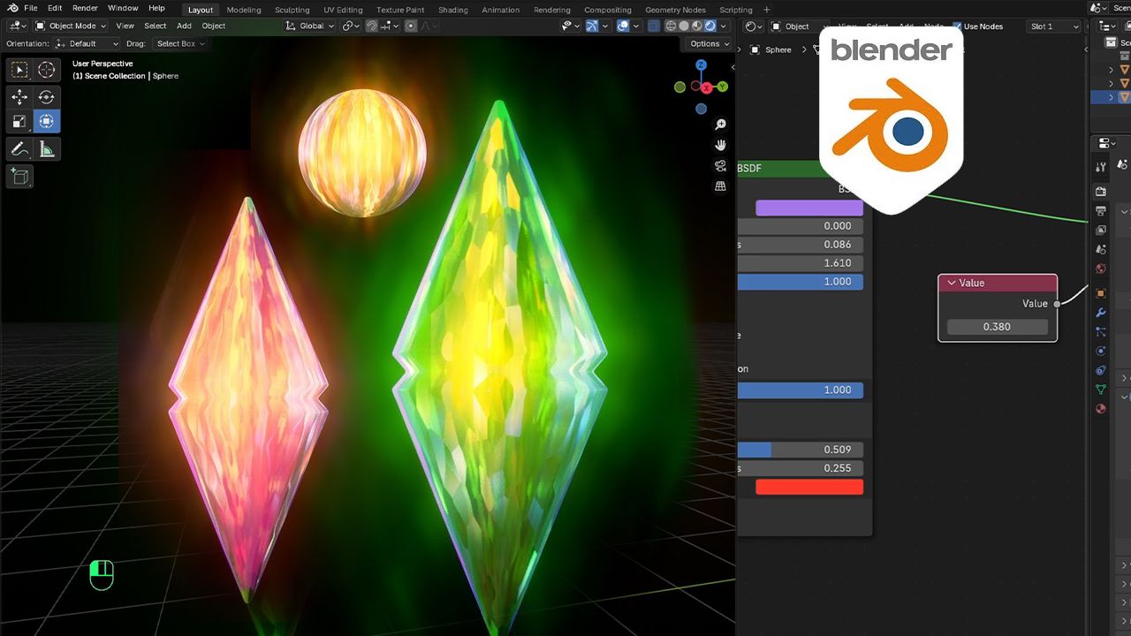Open the Options dropdown
Viewport: 1131px width, 636px height.
710,43
